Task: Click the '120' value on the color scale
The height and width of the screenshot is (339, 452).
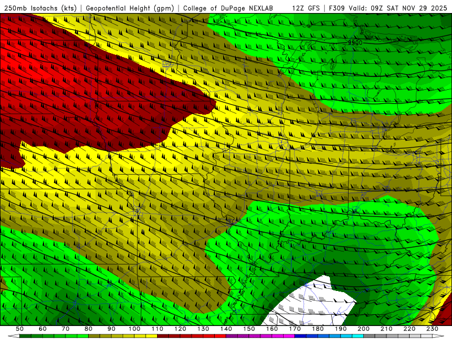Action: 180,329
